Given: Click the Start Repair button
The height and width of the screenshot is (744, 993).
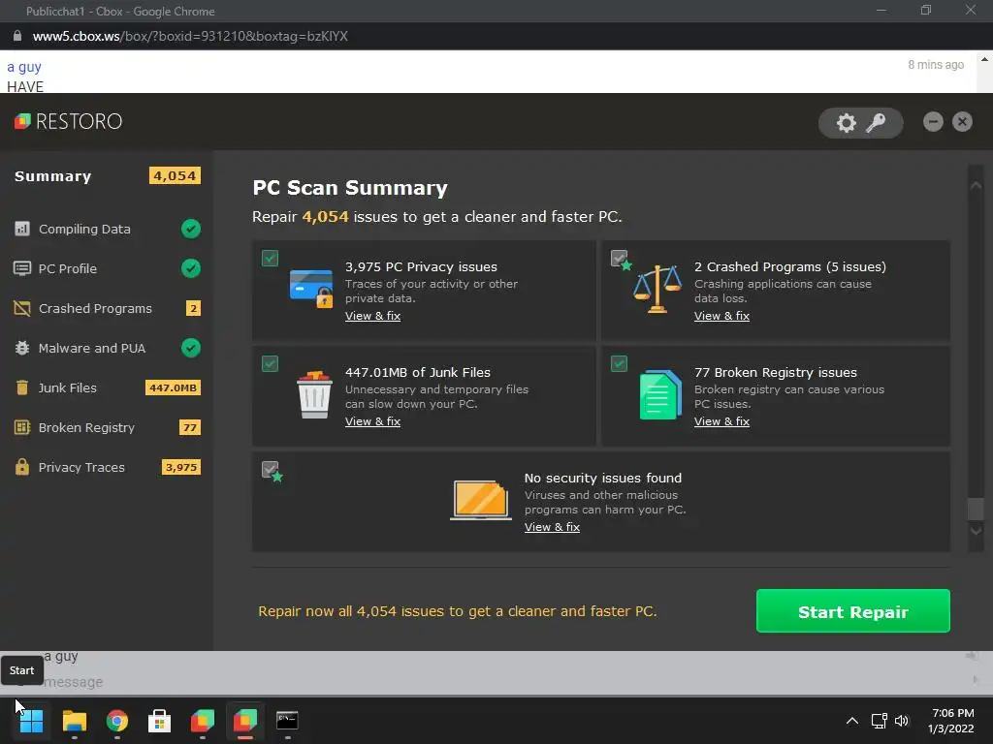Looking at the screenshot, I should click(x=853, y=611).
